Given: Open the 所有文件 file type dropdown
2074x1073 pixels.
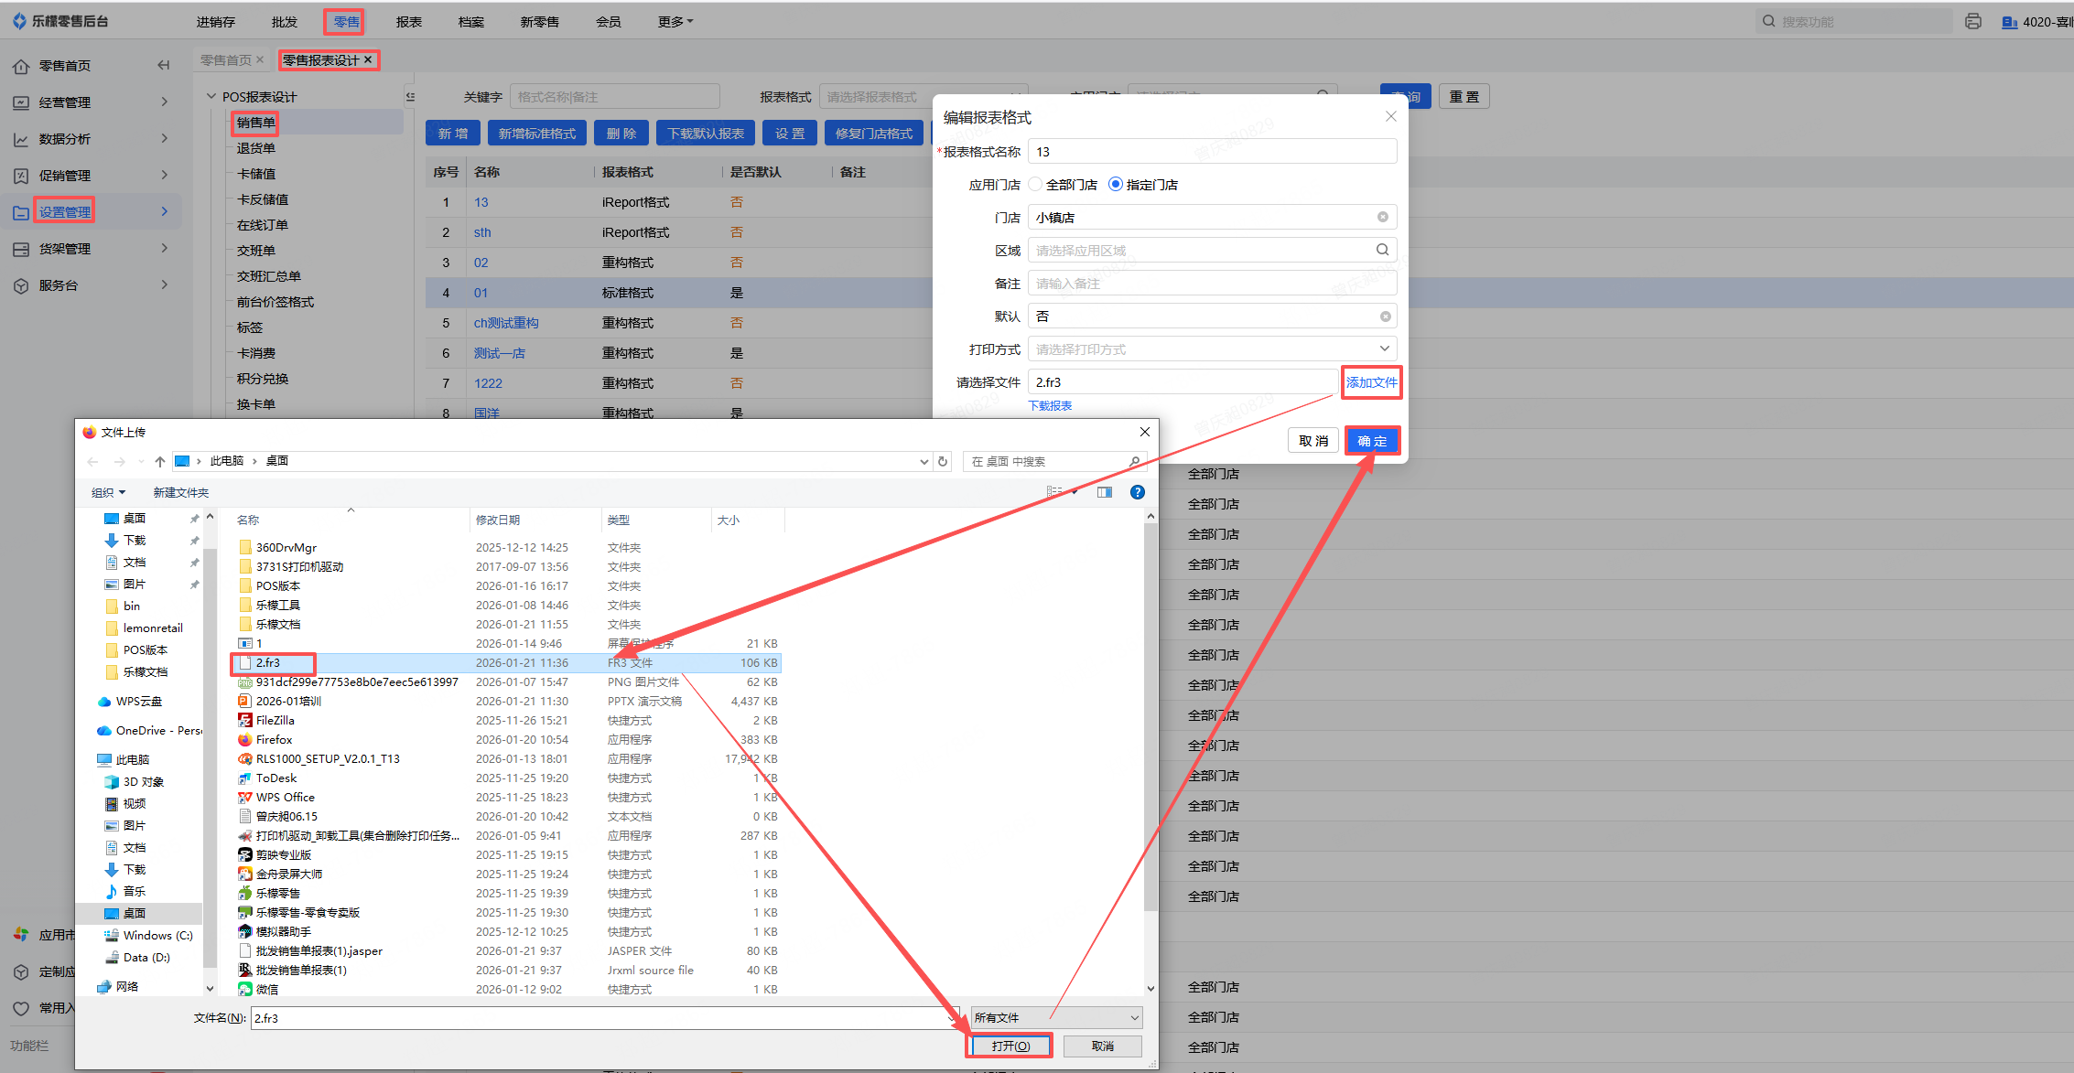Looking at the screenshot, I should (1056, 1017).
